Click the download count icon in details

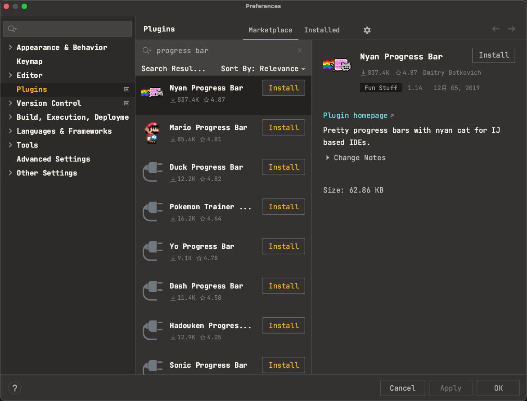(363, 72)
